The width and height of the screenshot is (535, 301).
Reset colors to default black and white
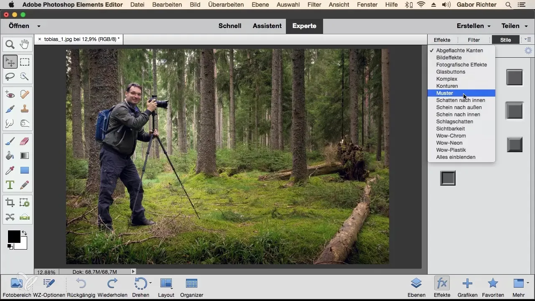click(10, 246)
